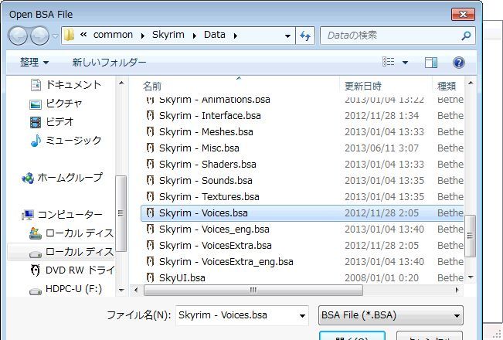Select Skyrim - Interface.bsa file
Viewport: 503px width, 340px height.
[x=301, y=115]
